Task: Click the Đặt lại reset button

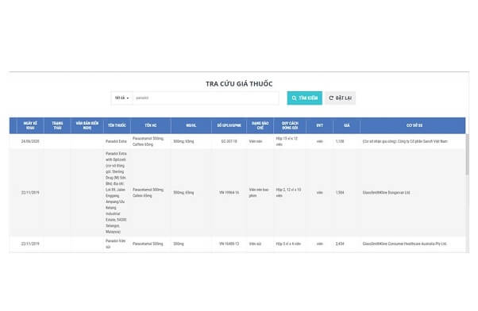Action: [x=340, y=98]
